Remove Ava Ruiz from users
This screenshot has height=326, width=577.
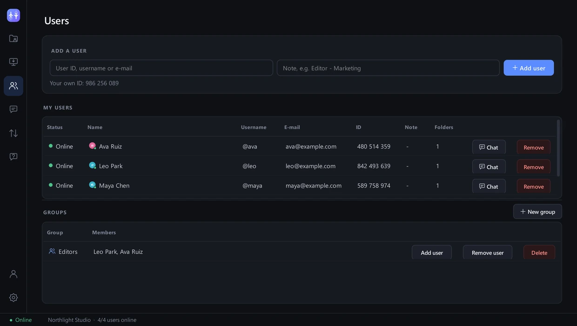(534, 147)
